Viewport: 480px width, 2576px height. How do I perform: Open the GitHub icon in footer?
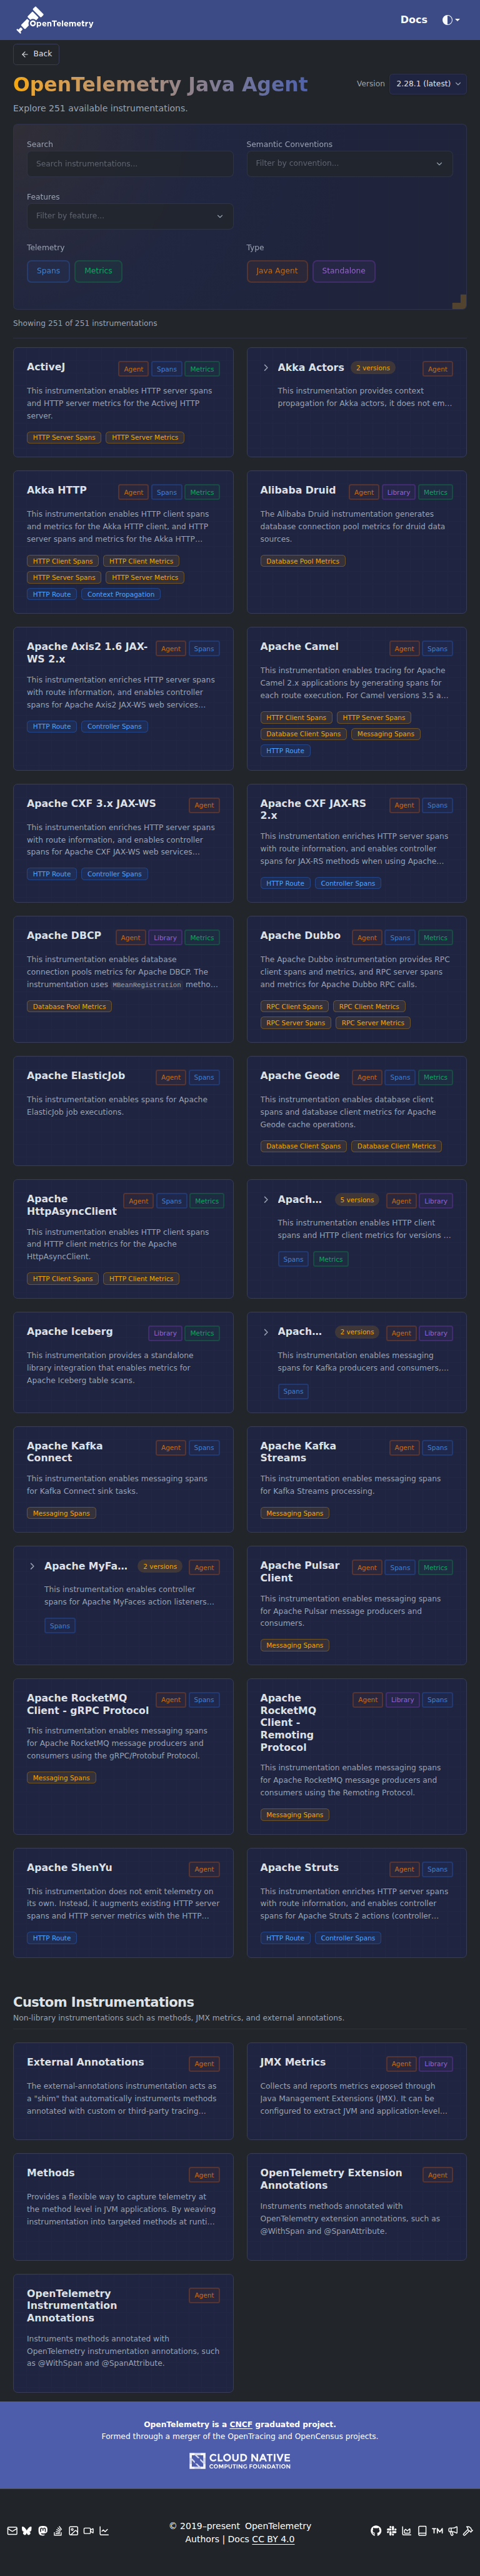(x=376, y=2531)
